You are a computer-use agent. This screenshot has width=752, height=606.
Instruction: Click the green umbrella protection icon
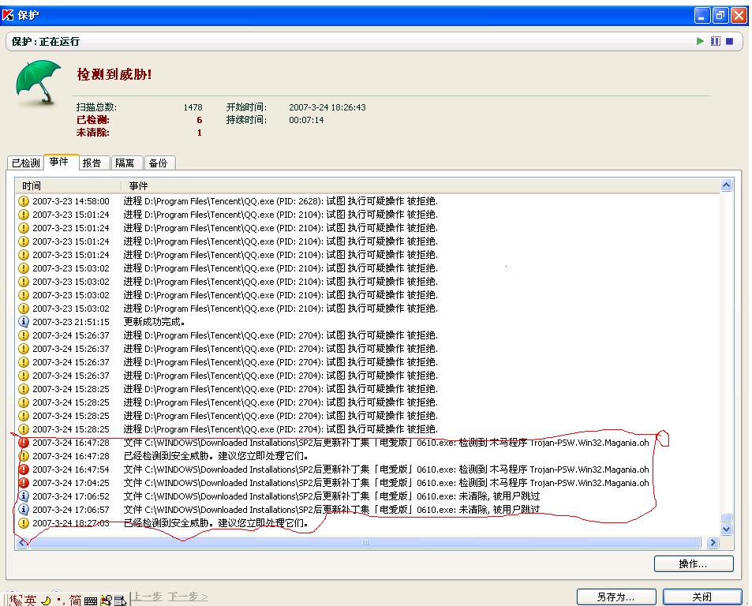click(38, 82)
